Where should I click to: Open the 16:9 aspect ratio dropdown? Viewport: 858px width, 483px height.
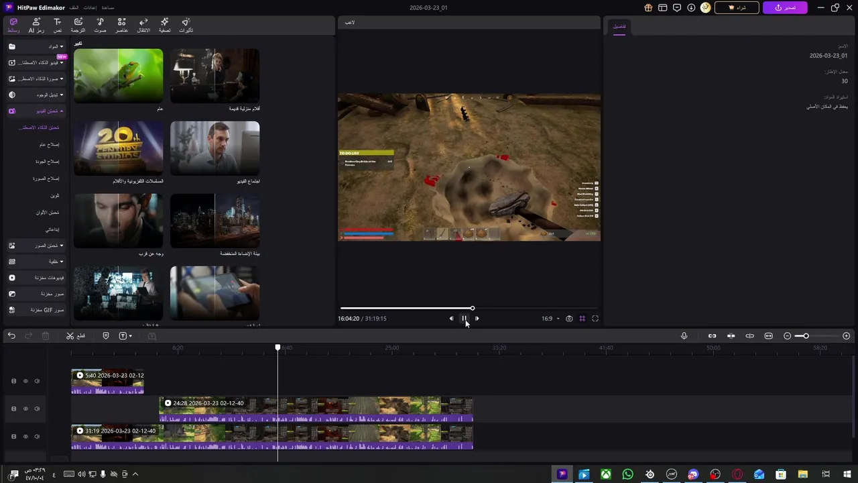pyautogui.click(x=550, y=319)
